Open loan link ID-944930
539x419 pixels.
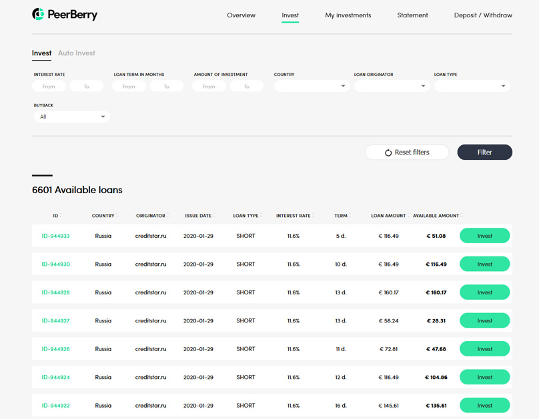(55, 264)
